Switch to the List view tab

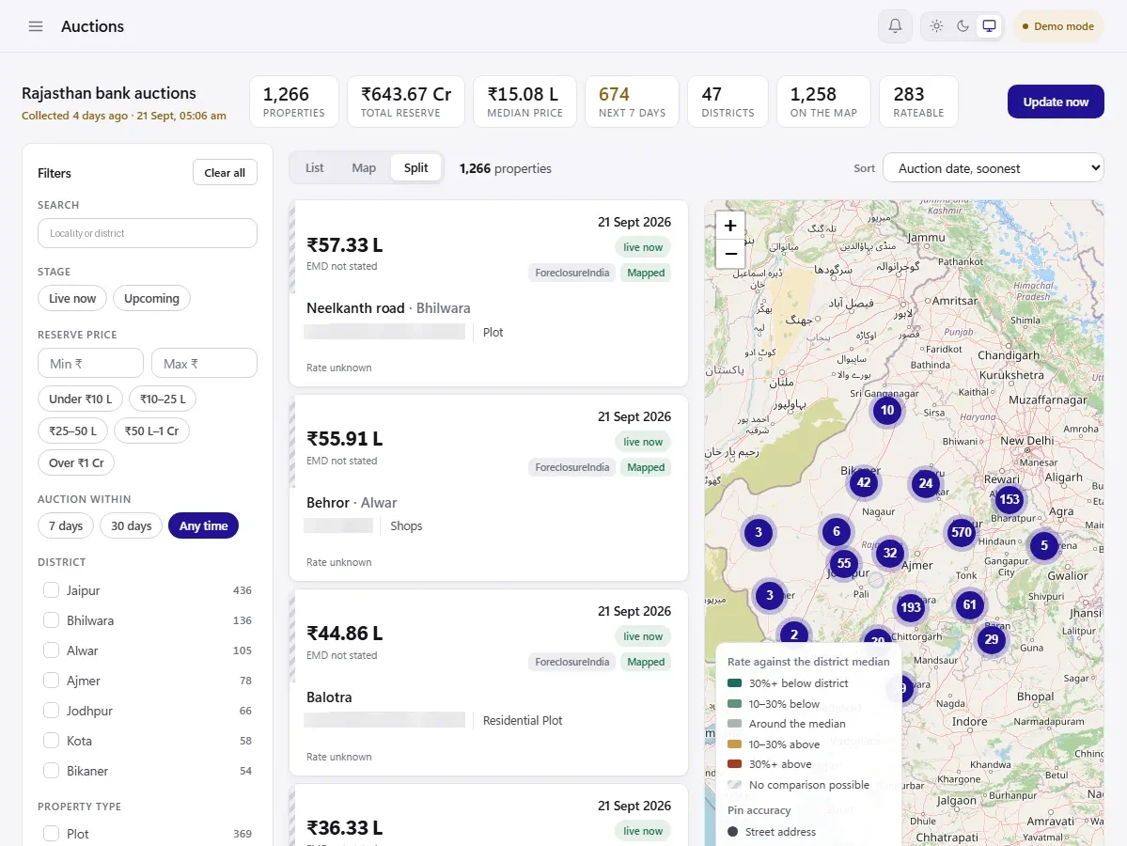[314, 167]
